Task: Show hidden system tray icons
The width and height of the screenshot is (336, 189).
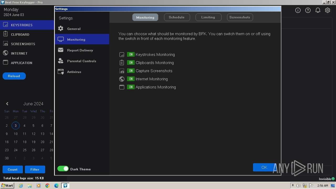Action: point(293,185)
